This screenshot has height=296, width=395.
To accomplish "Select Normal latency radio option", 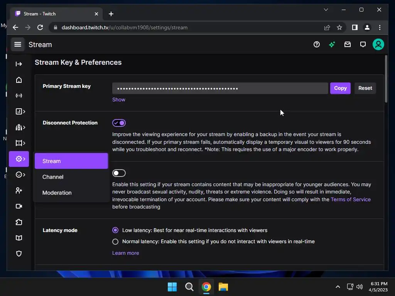I will 115,242.
